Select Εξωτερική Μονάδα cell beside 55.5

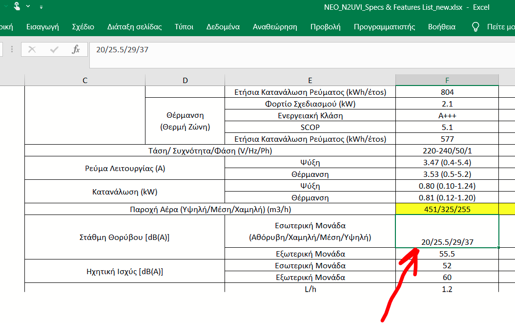[x=310, y=254]
